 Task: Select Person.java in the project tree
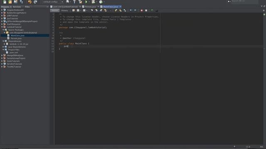tap(16, 38)
